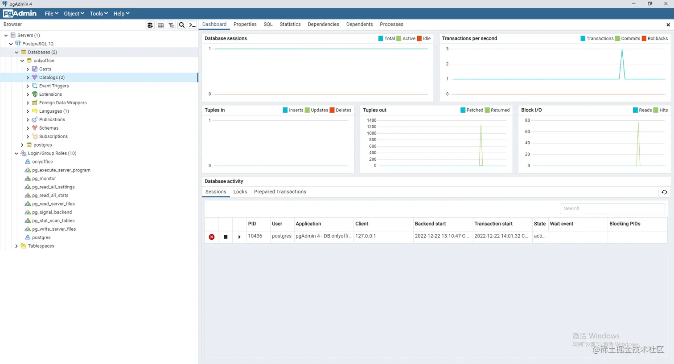Open the Prepared Transactions tab

[x=280, y=192]
